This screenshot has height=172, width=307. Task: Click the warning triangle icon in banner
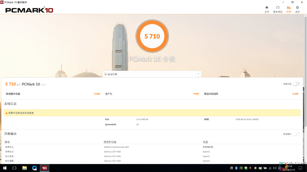coord(6,113)
